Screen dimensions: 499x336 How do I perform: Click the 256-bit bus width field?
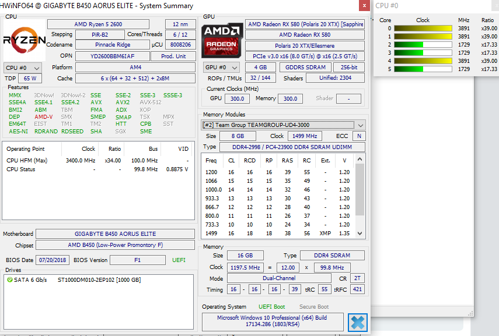click(x=349, y=68)
